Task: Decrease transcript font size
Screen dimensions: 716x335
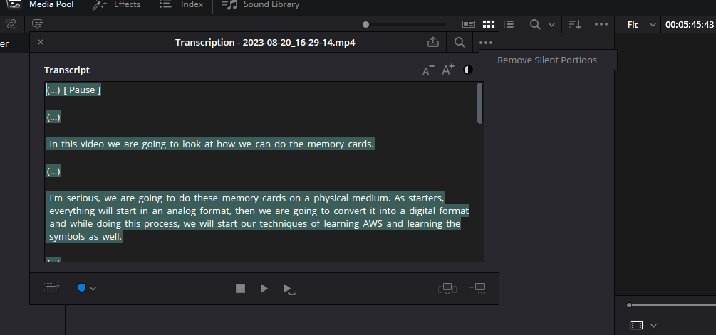Action: (428, 70)
